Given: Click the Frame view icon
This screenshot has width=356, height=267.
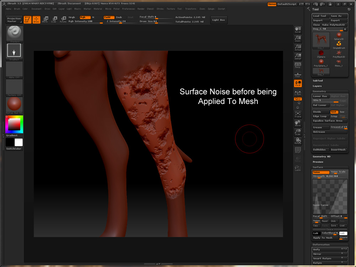Looking at the screenshot, I should (x=298, y=114).
